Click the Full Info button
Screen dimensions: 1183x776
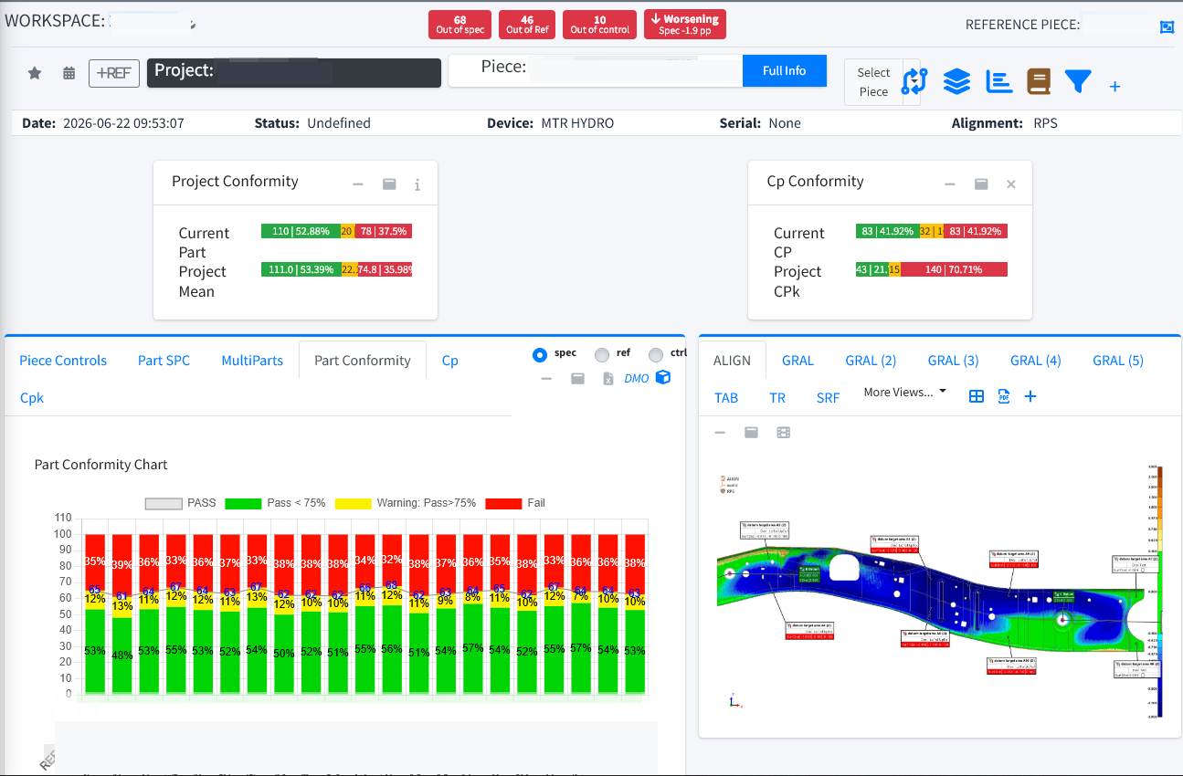[785, 71]
